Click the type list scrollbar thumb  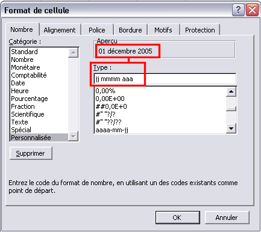tap(231, 108)
